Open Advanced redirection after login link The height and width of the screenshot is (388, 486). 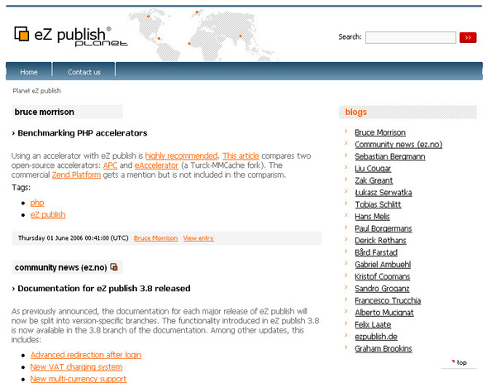click(86, 355)
